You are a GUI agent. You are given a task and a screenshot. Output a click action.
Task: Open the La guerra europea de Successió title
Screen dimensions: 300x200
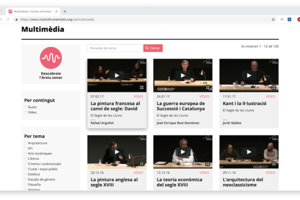tap(180, 106)
